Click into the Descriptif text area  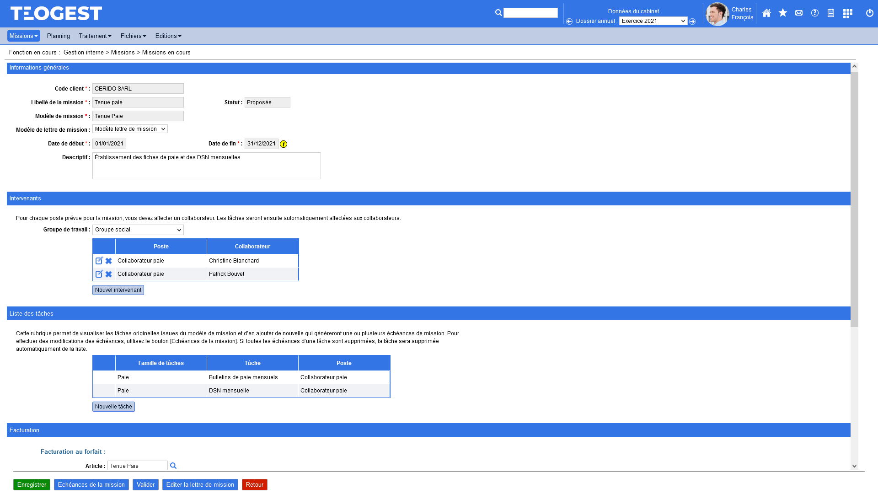tap(206, 166)
